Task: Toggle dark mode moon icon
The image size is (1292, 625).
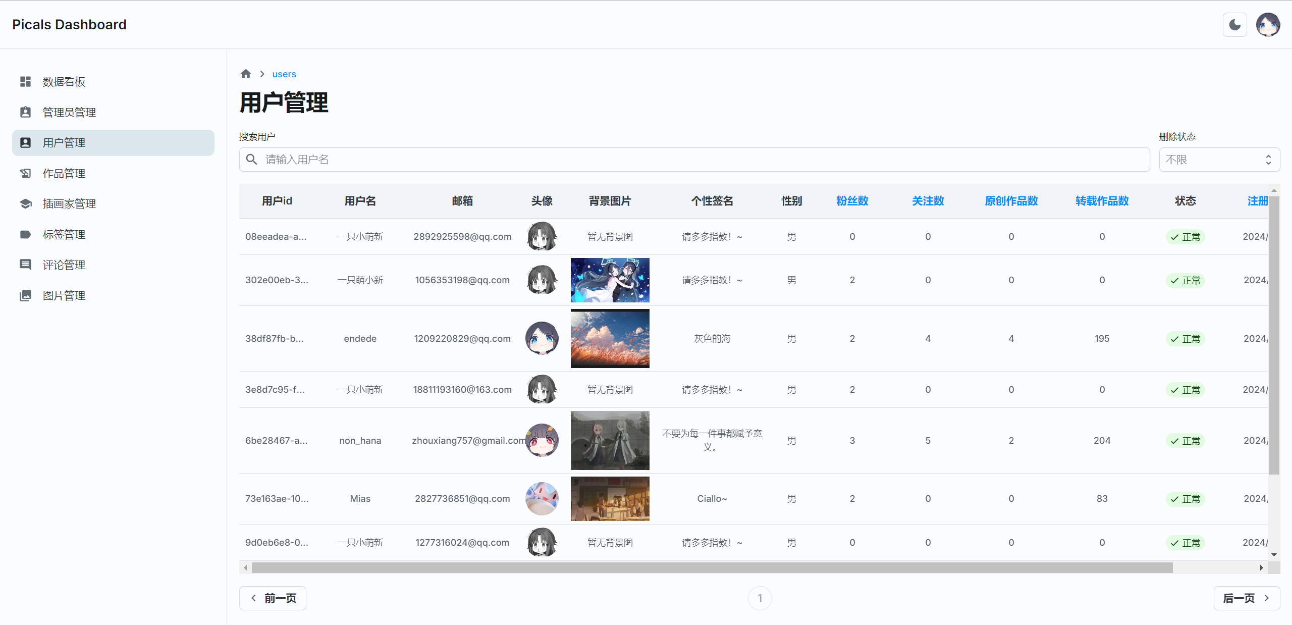Action: (x=1234, y=25)
